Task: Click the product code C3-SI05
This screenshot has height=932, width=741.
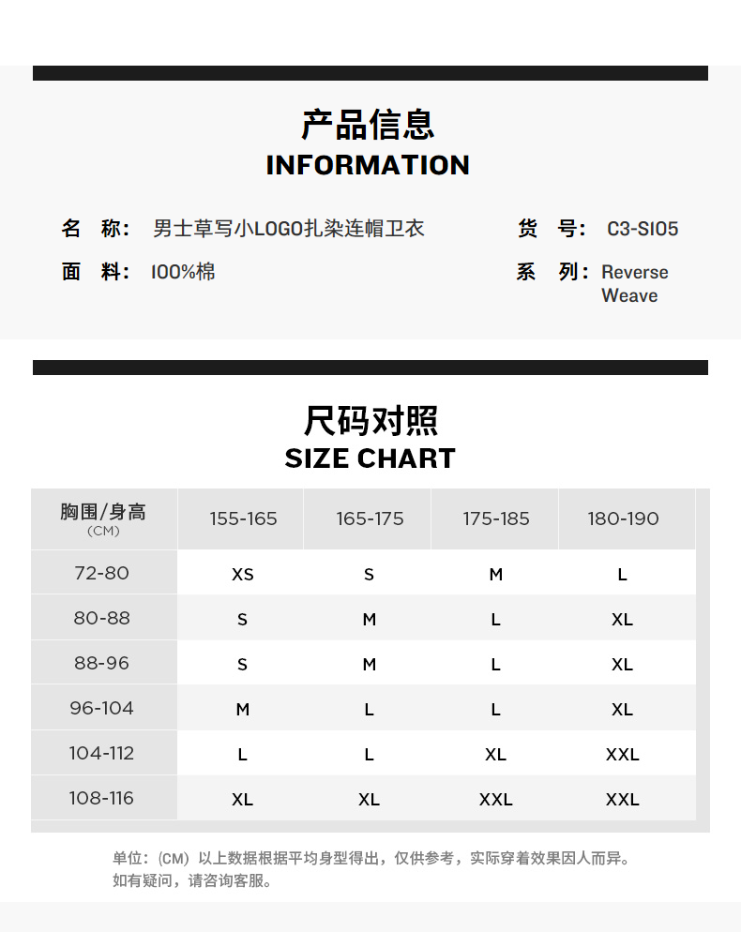Action: 643,229
